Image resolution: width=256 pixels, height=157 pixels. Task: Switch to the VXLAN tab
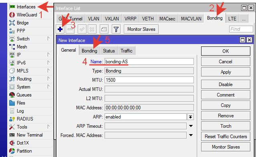click(x=112, y=18)
